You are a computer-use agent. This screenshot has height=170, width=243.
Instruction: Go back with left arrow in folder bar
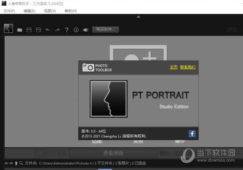pyautogui.click(x=6, y=163)
